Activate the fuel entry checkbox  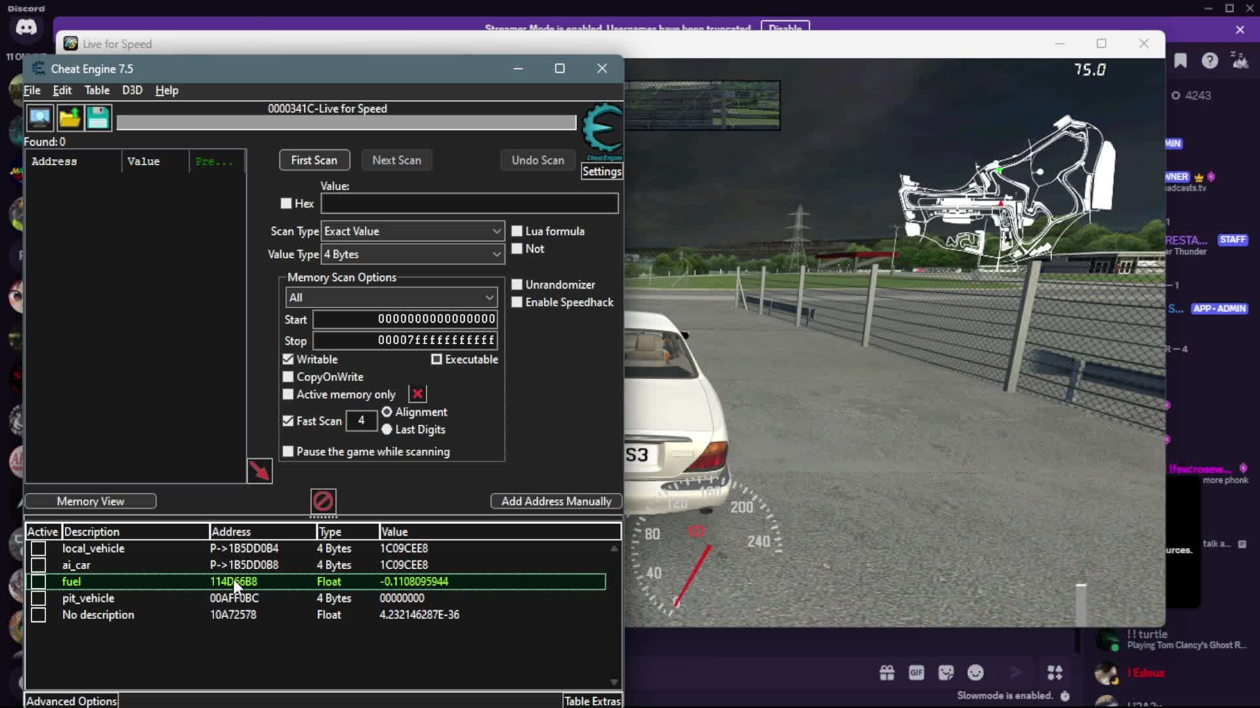pos(39,581)
